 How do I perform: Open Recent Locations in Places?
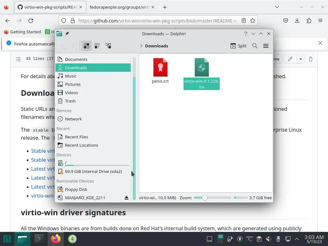coord(93,145)
